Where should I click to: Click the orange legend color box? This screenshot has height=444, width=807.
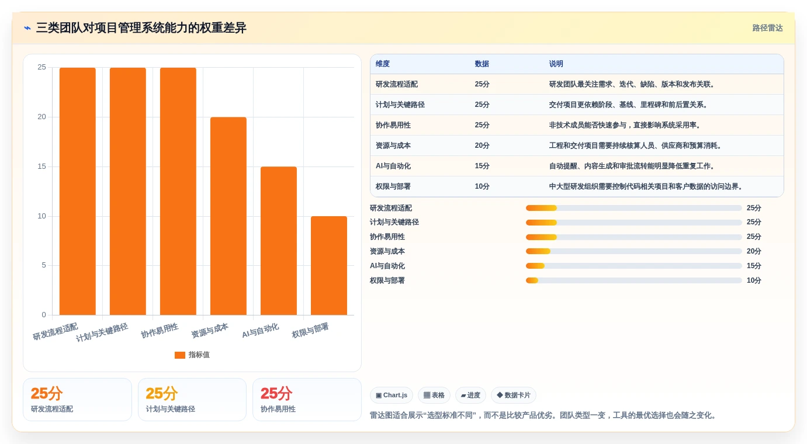click(180, 355)
